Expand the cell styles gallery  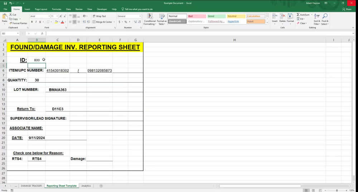tap(267, 23)
